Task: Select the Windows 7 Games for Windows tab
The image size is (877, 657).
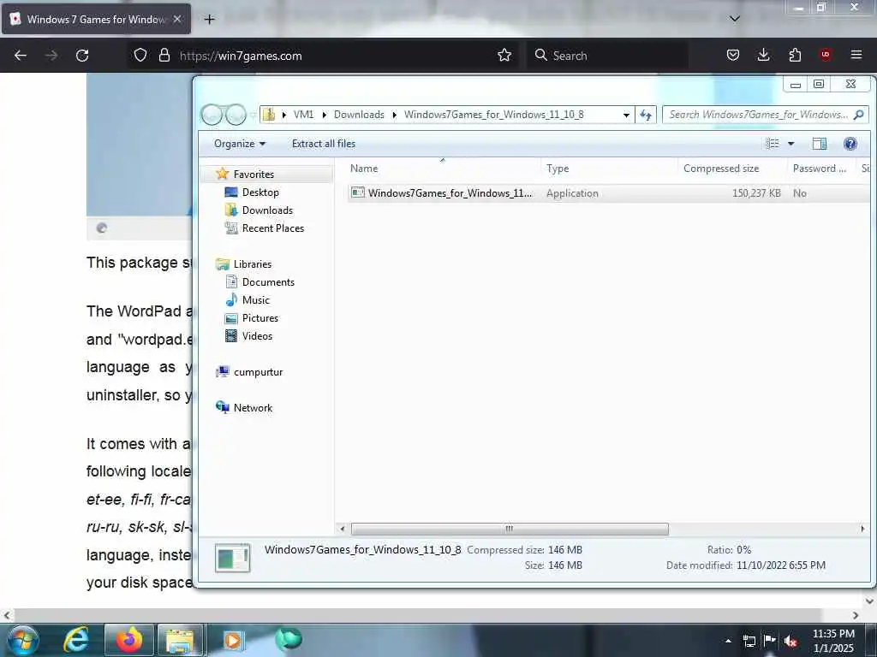Action: click(x=96, y=19)
